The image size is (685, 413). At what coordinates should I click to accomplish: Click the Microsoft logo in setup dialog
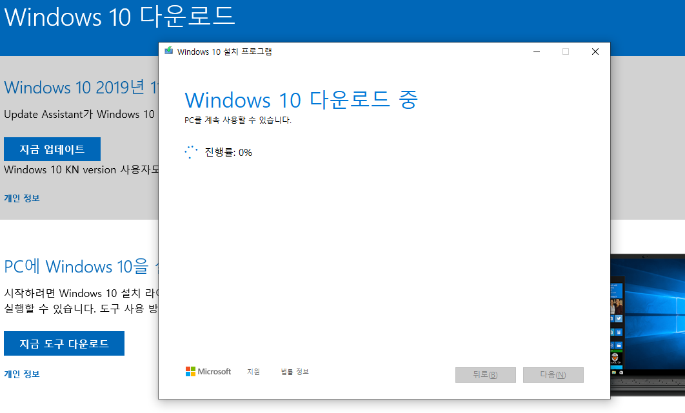208,372
